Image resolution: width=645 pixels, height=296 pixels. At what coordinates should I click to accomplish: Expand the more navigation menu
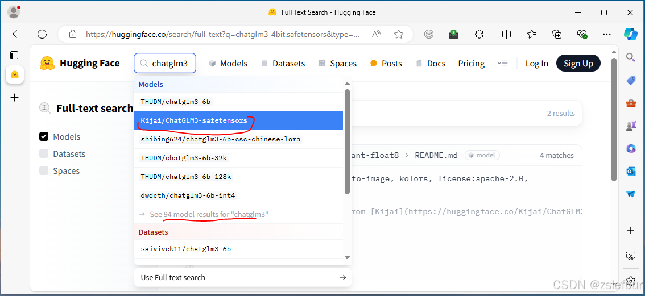point(502,63)
